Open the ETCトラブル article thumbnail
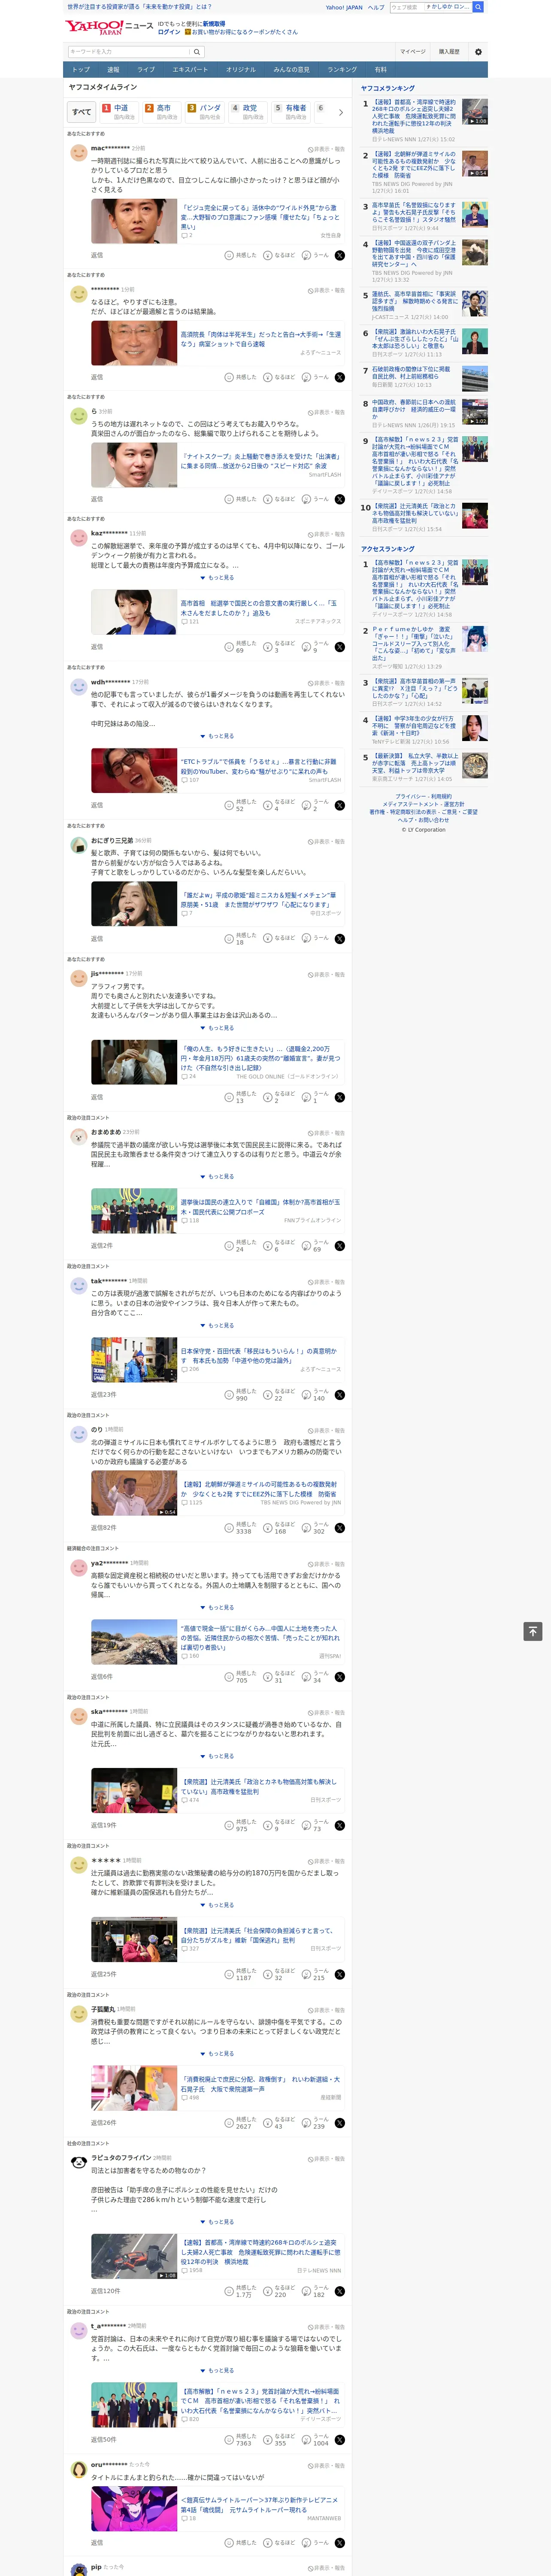Viewport: 551px width, 2576px height. 134,770
